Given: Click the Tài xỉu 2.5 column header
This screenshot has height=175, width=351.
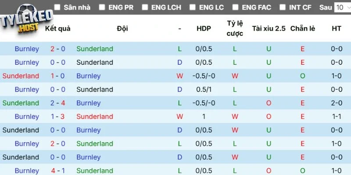Looking at the screenshot, I should pyautogui.click(x=269, y=28).
